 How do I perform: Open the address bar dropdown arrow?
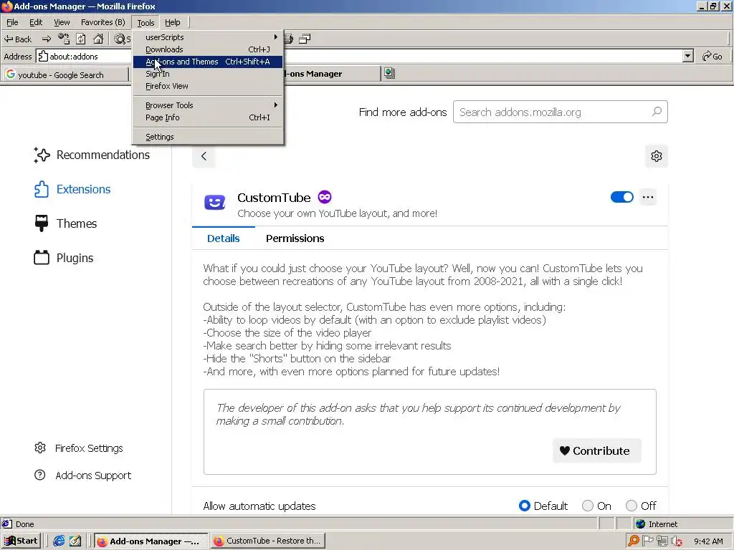[x=687, y=56]
